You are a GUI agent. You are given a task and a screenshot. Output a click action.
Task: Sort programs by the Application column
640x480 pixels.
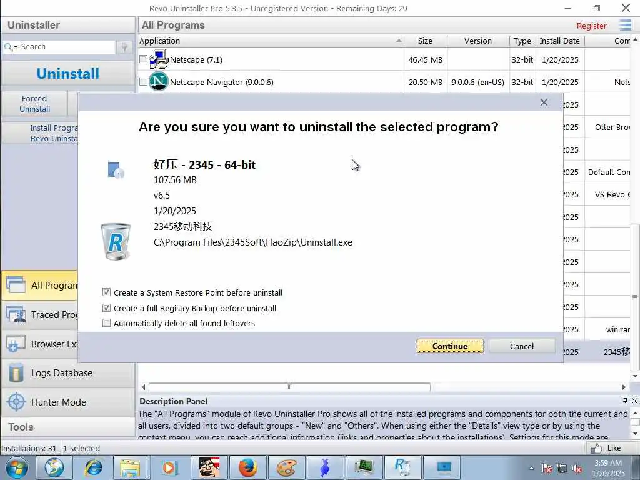(271, 41)
